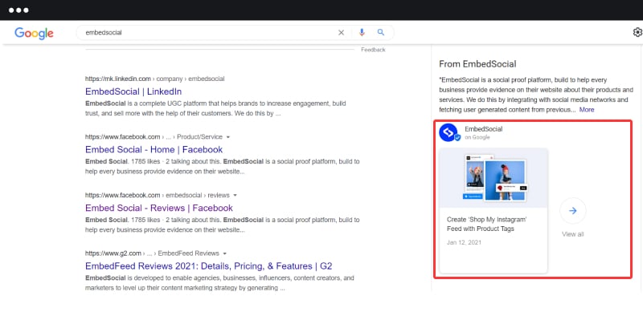Click the More link in description
Image resolution: width=643 pixels, height=312 pixels.
[587, 110]
